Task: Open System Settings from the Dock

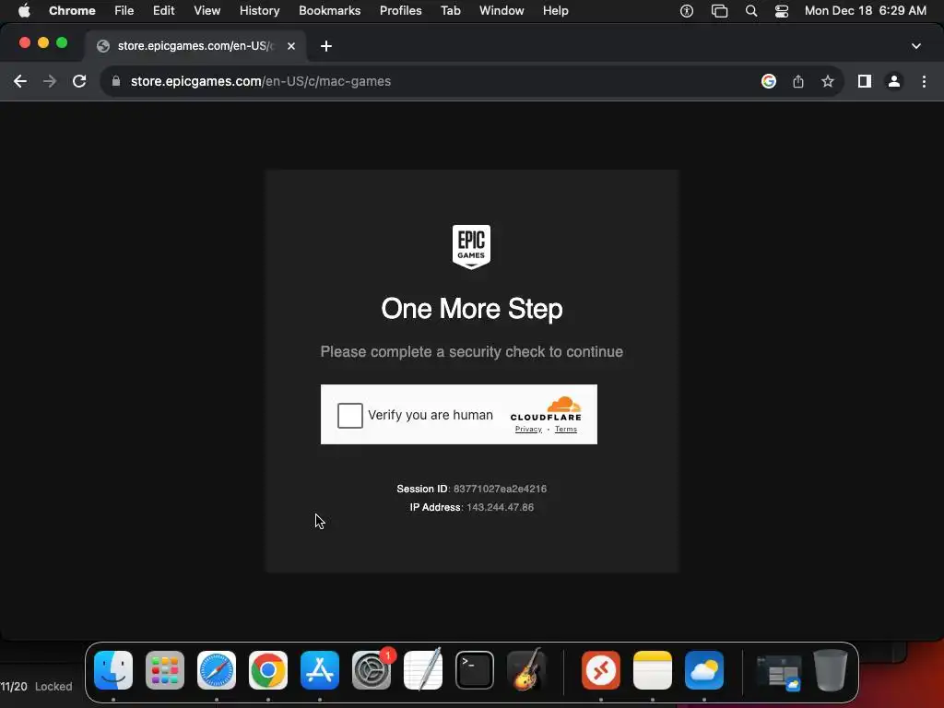Action: pyautogui.click(x=372, y=670)
